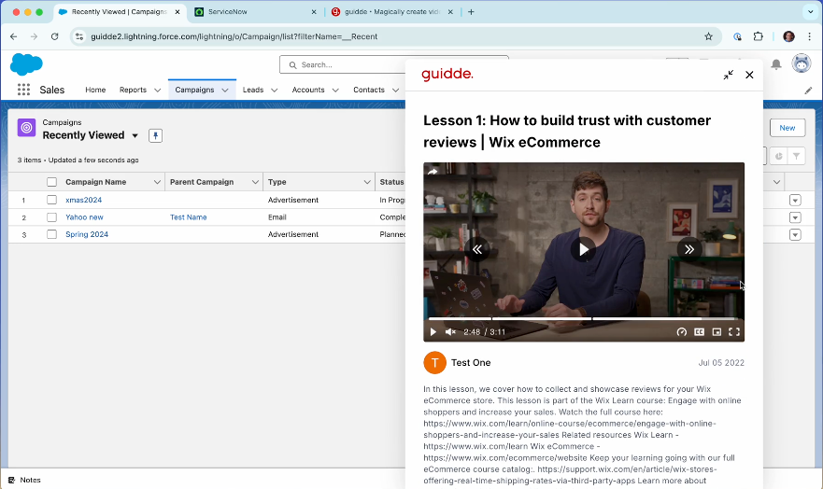
Task: Click the Salesforce cloud logo
Action: (26, 64)
